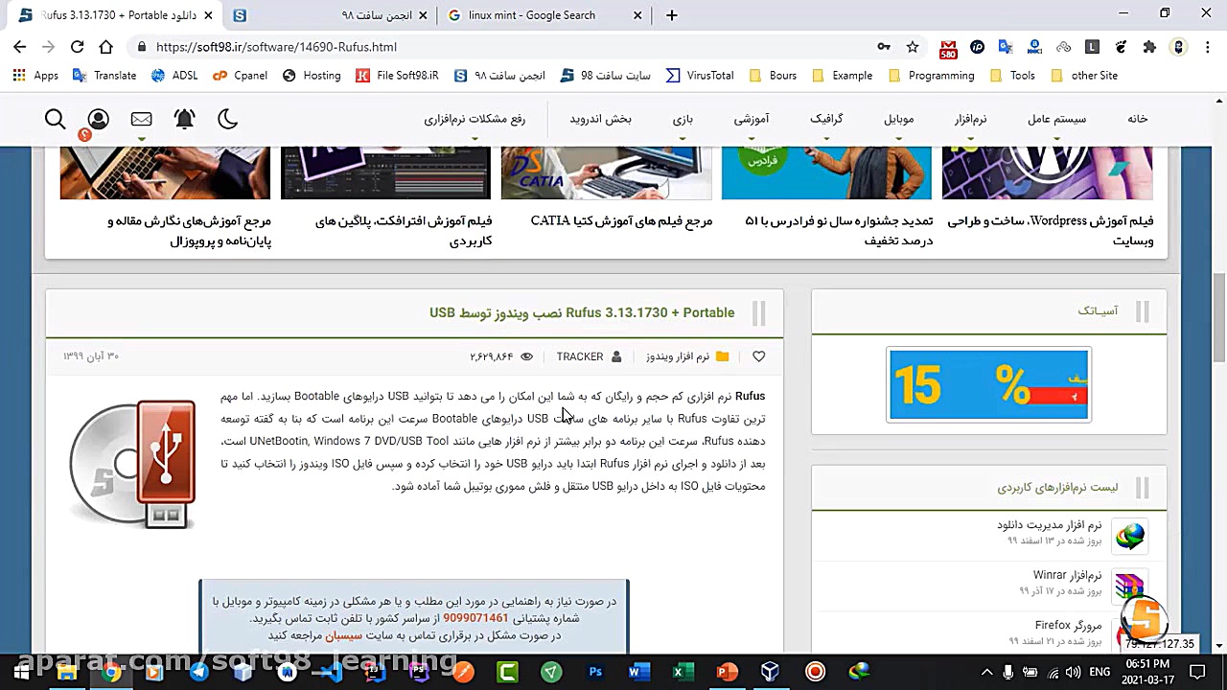Click the WinRAR icon in the sidebar list
Viewport: 1227px width, 690px height.
click(x=1129, y=586)
